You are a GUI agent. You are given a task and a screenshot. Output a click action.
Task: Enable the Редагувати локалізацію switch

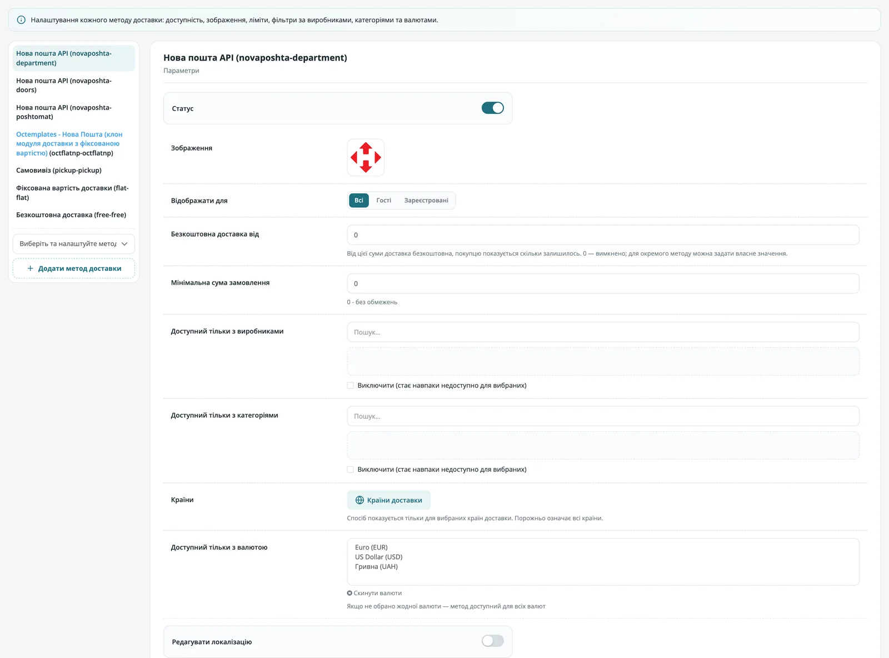(493, 641)
